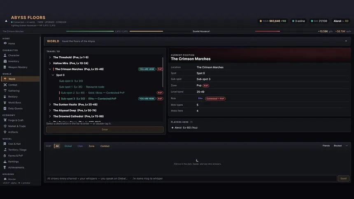Open the Combat crossed-swords icon
Screen dimensions: 354x199
pyautogui.click(x=5, y=85)
